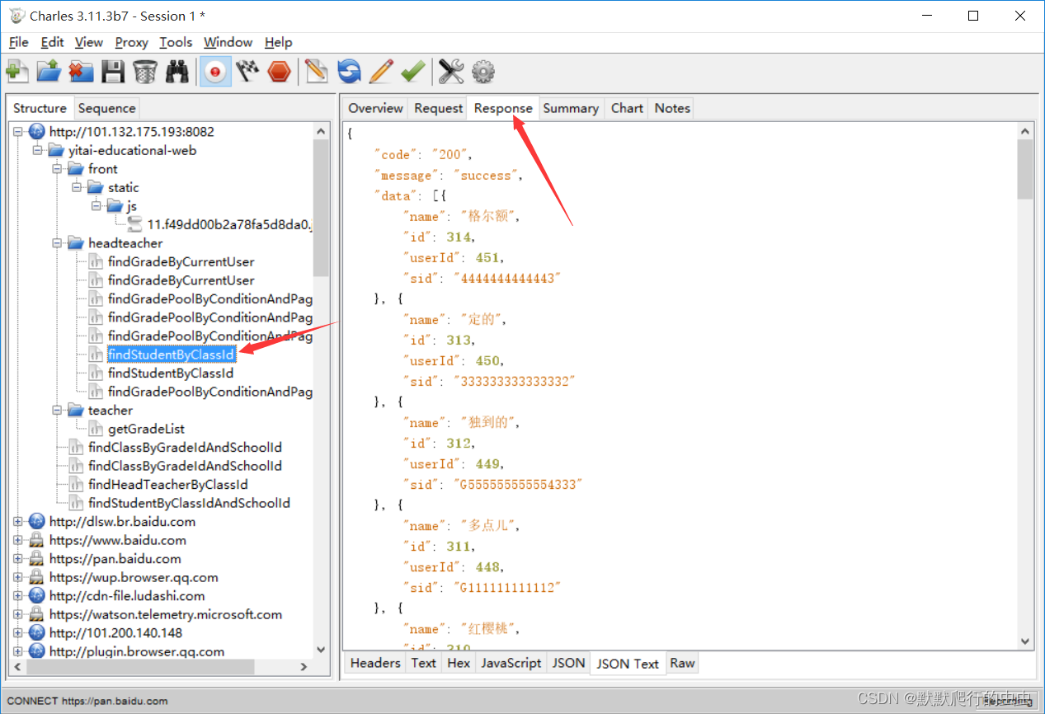The width and height of the screenshot is (1045, 714).
Task: Click the Close Session red X icon
Action: click(81, 72)
